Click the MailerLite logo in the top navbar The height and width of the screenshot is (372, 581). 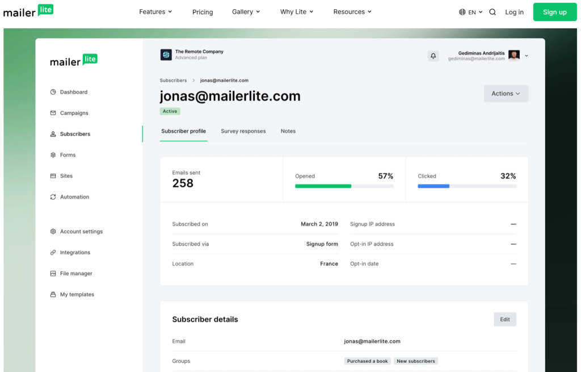tap(28, 11)
